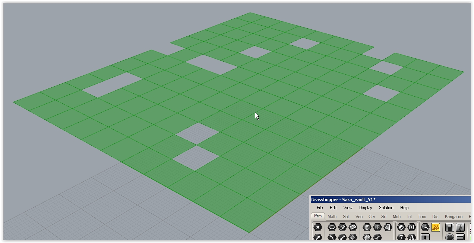Switch to the Set component tab
The height and width of the screenshot is (243, 474).
coord(346,217)
